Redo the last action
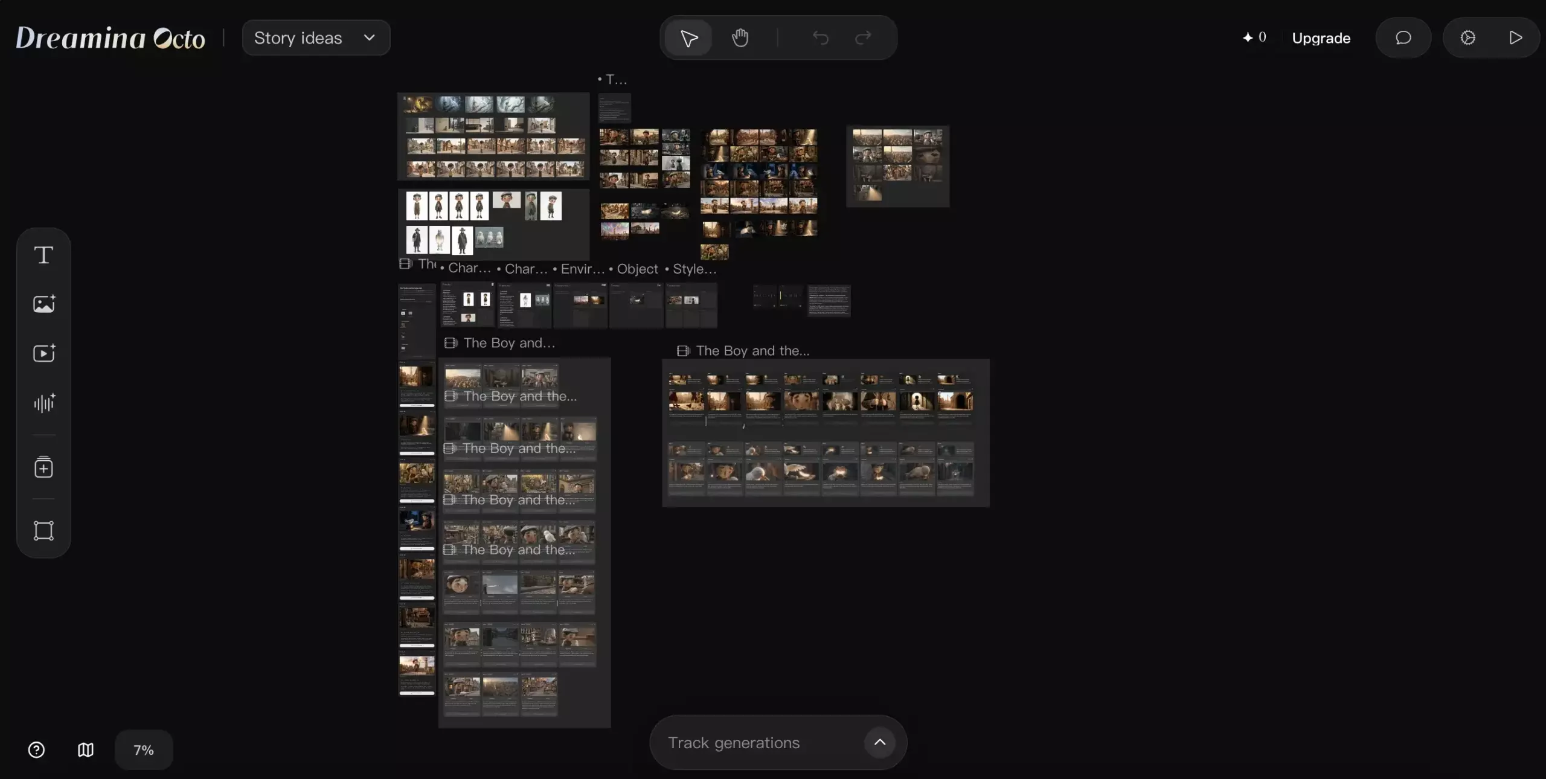The width and height of the screenshot is (1546, 779). click(864, 38)
